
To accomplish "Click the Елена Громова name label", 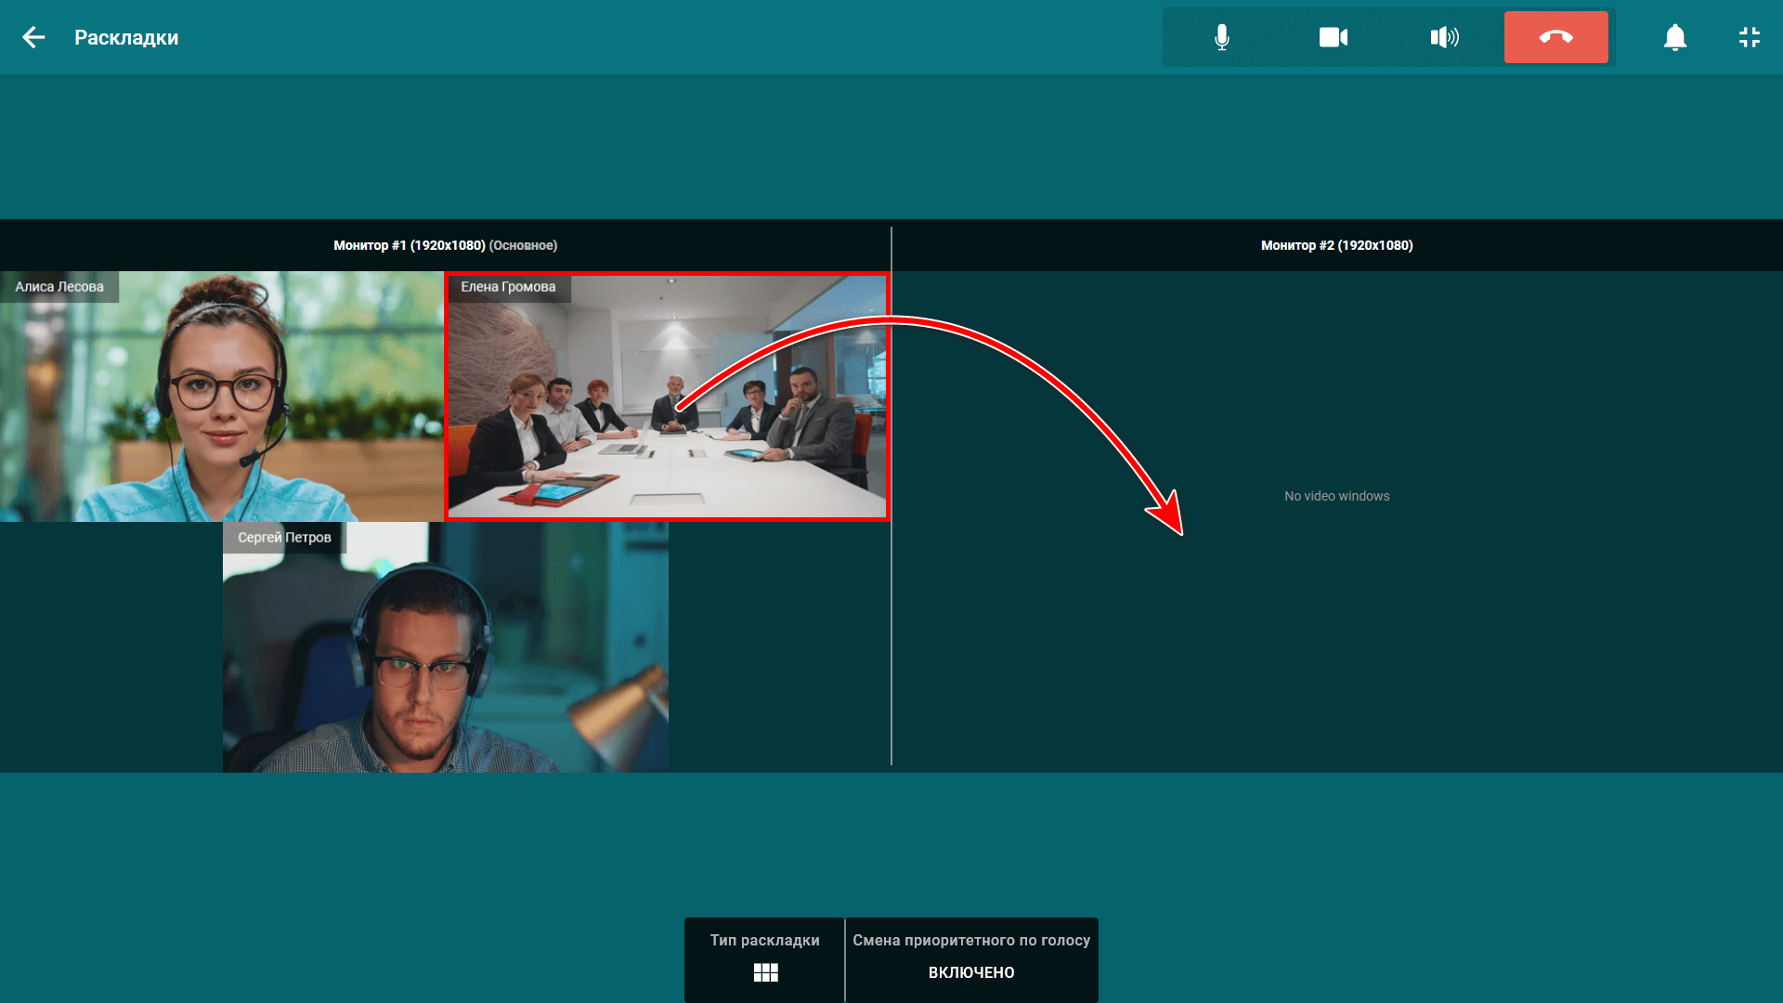I will pos(508,287).
